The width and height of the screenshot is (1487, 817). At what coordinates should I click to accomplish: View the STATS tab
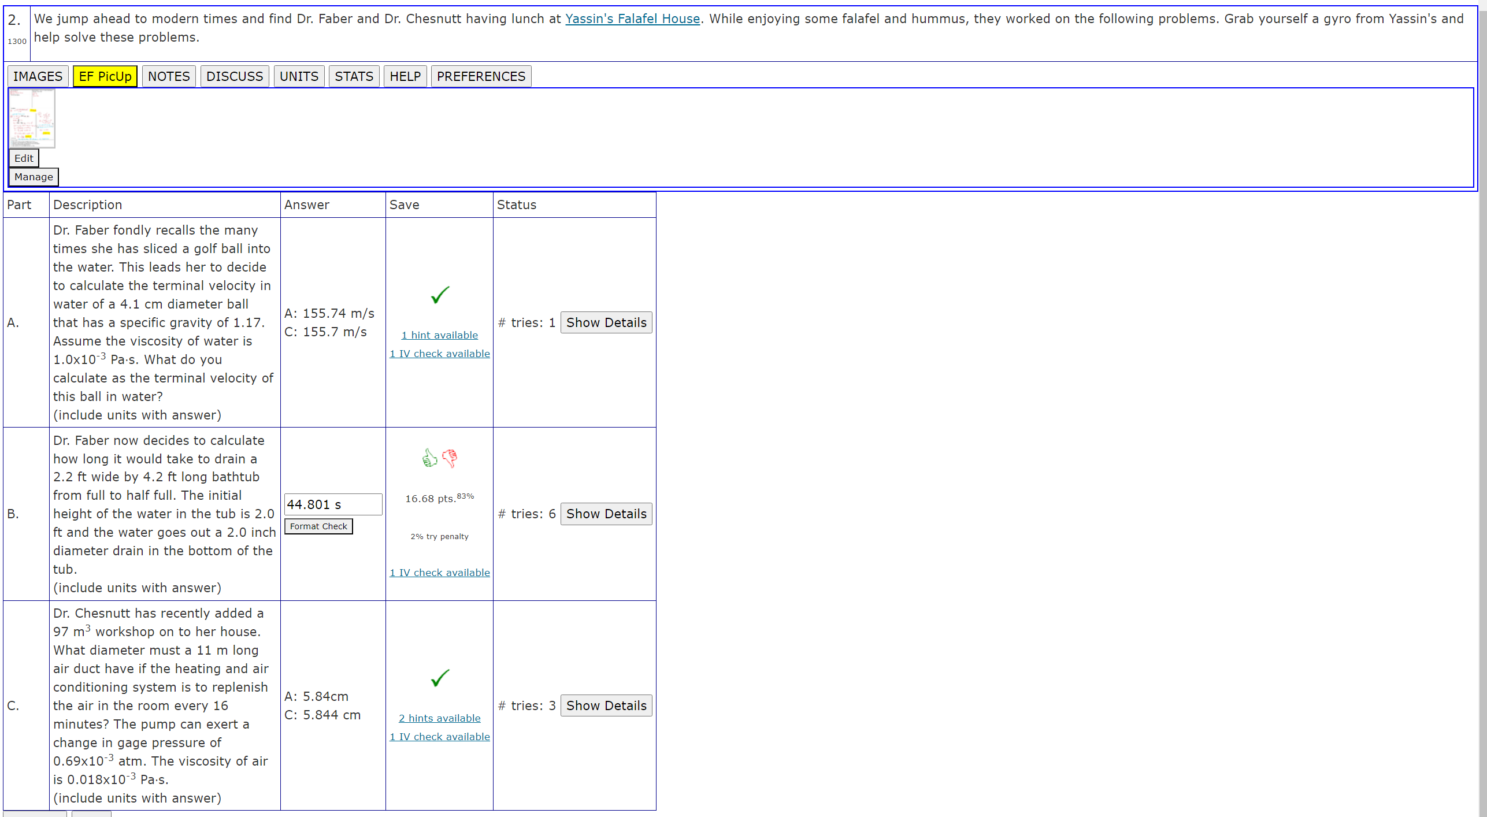[x=354, y=76]
